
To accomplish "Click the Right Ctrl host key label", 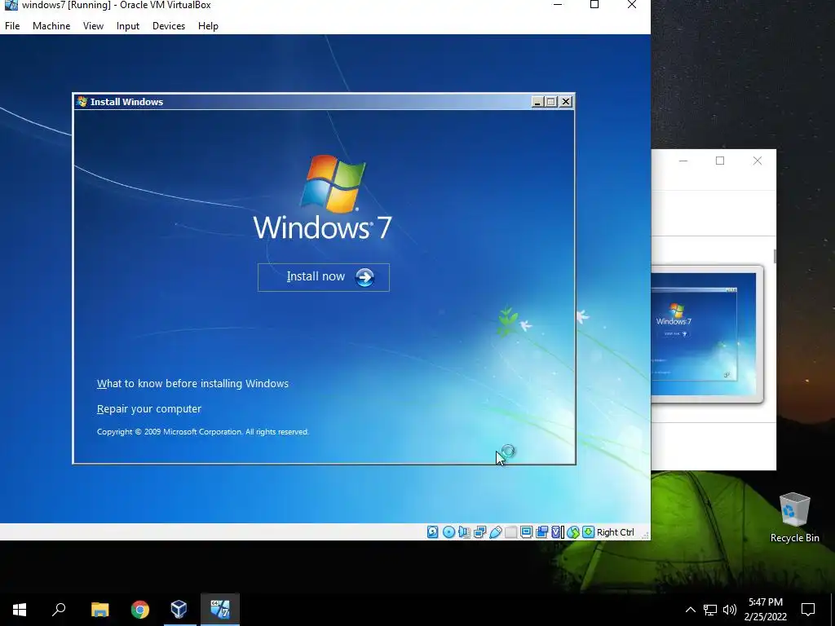I will [x=616, y=532].
